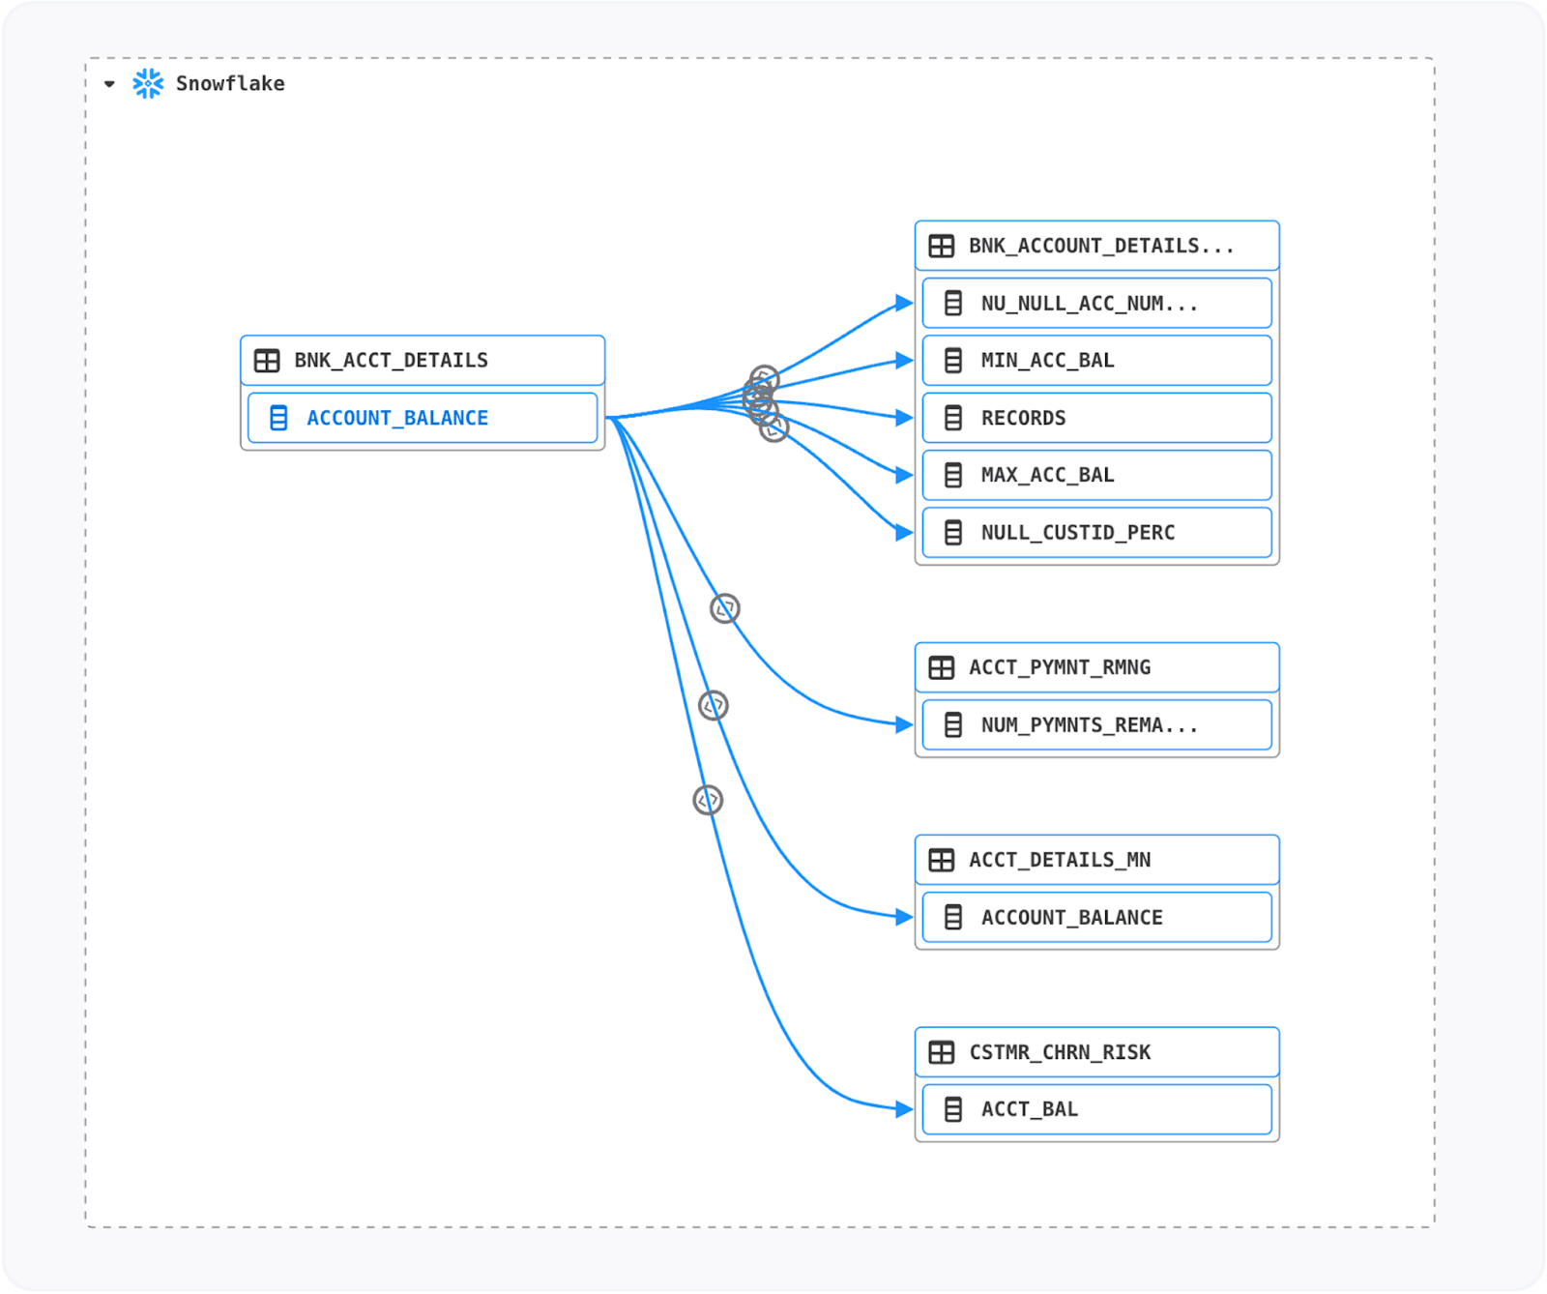Click the MIN_ACC_BAL column icon

point(952,361)
